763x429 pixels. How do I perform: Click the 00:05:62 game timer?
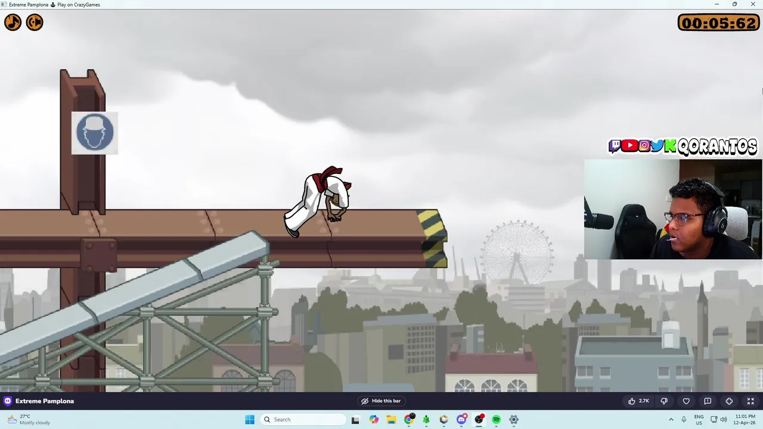point(719,23)
